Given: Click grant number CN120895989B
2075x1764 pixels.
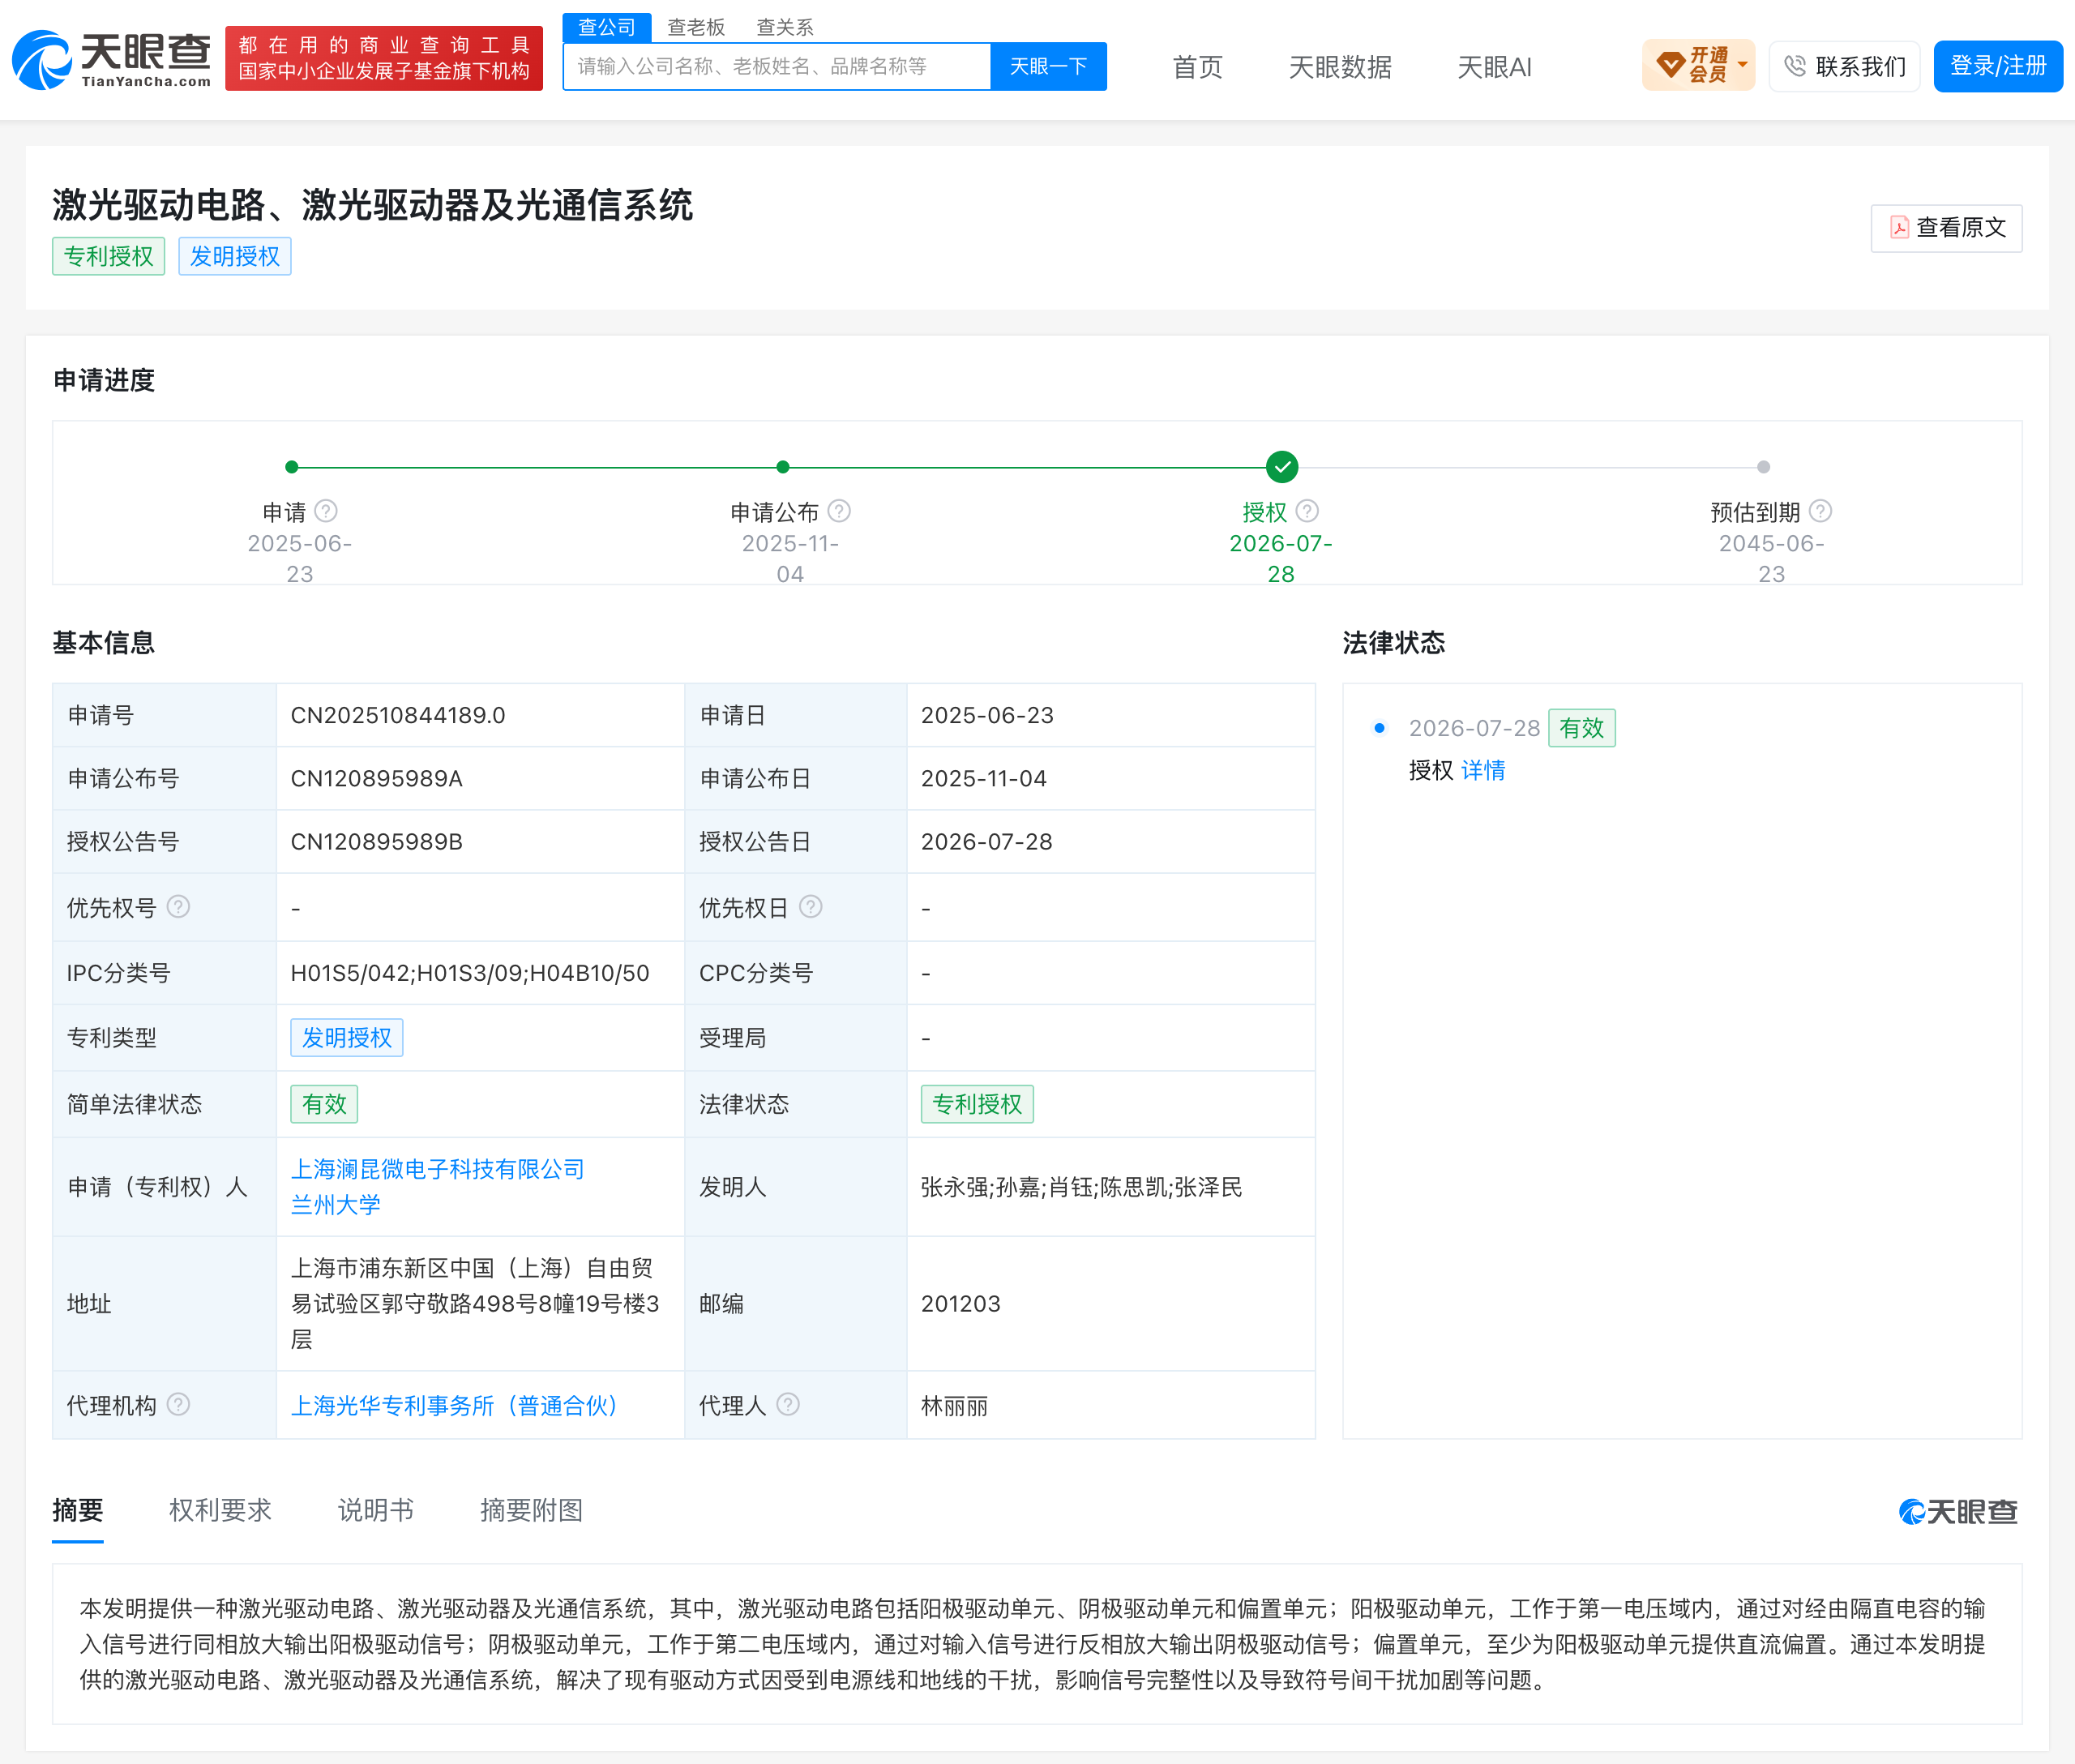Looking at the screenshot, I should click(x=376, y=841).
